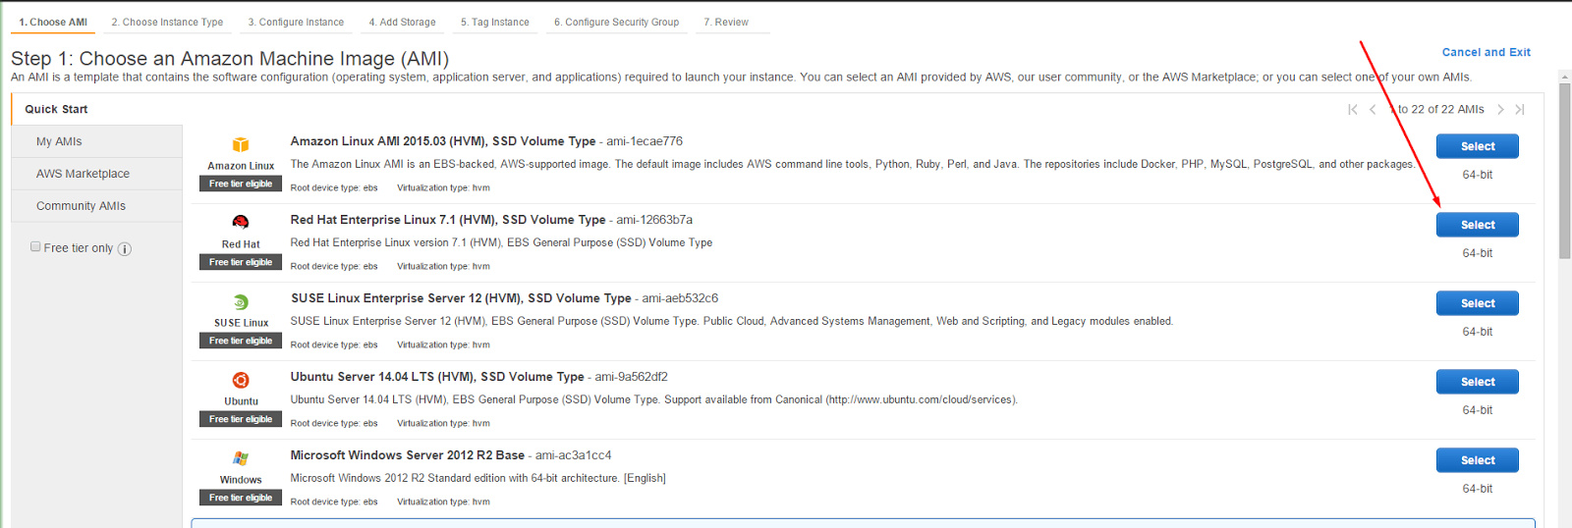Select the Red Hat Enterprise Linux 7.1 AMI

point(1477,225)
